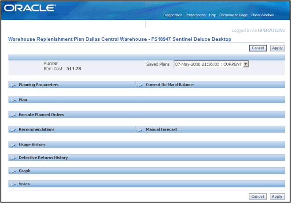Viewport: 291px width, 203px height.
Task: Click the Personalize Page link
Action: pyautogui.click(x=233, y=15)
